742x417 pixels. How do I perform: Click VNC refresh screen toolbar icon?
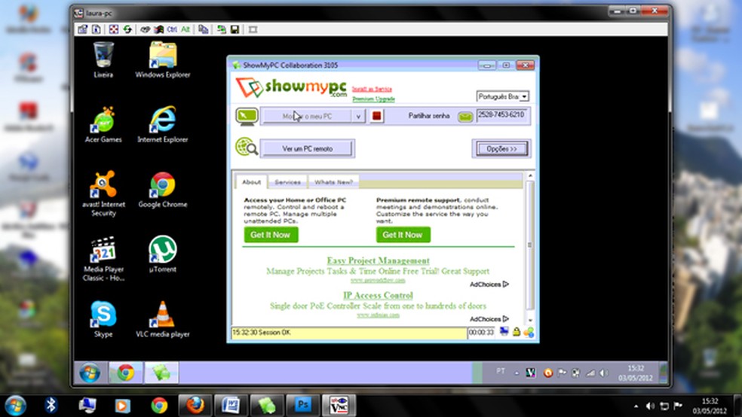pyautogui.click(x=127, y=29)
